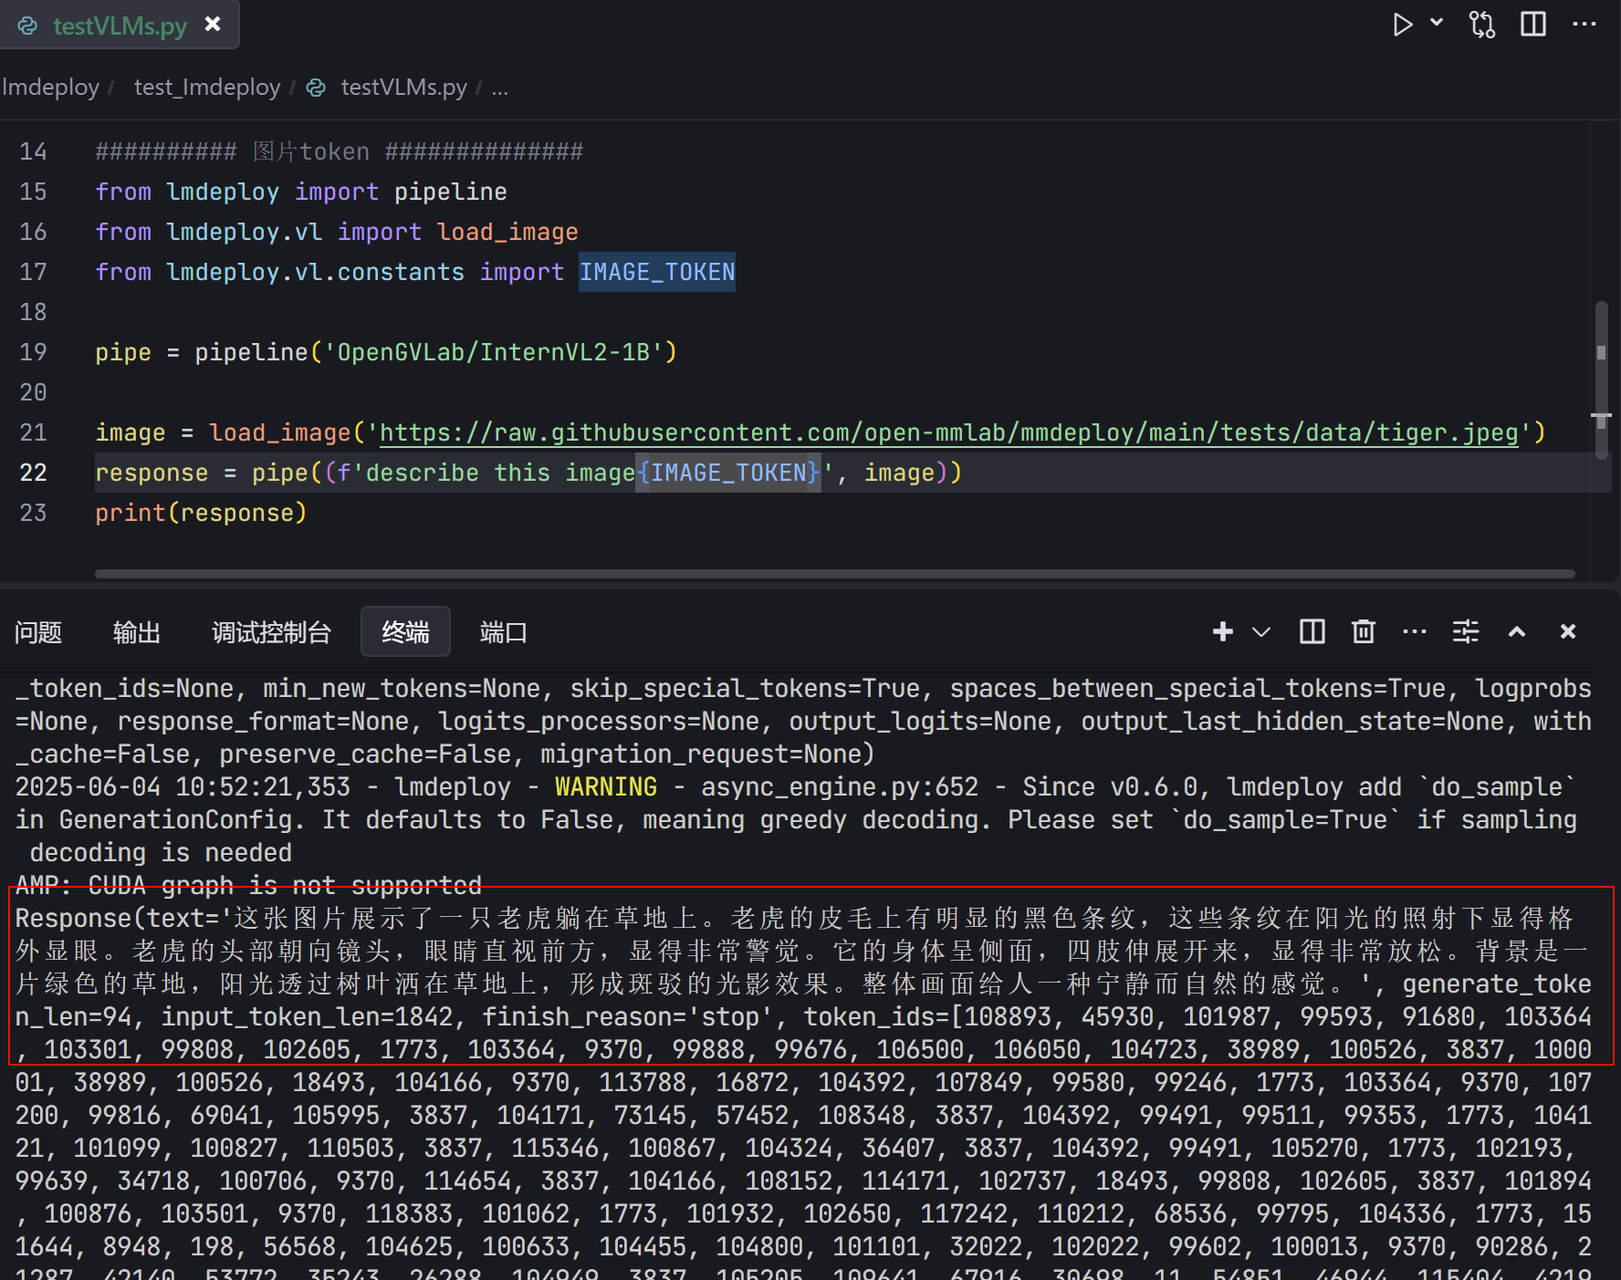
Task: Open the tiger.jpeg URL link
Action: coord(949,432)
